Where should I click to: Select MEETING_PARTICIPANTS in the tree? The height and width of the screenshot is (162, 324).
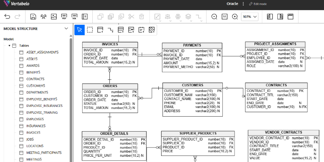[x=44, y=153]
